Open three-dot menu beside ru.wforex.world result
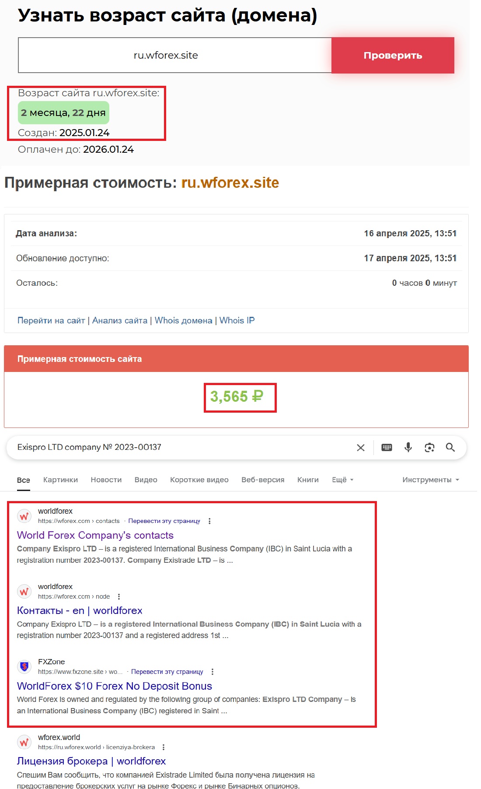Screen dimensions: 481x789 coord(164,747)
